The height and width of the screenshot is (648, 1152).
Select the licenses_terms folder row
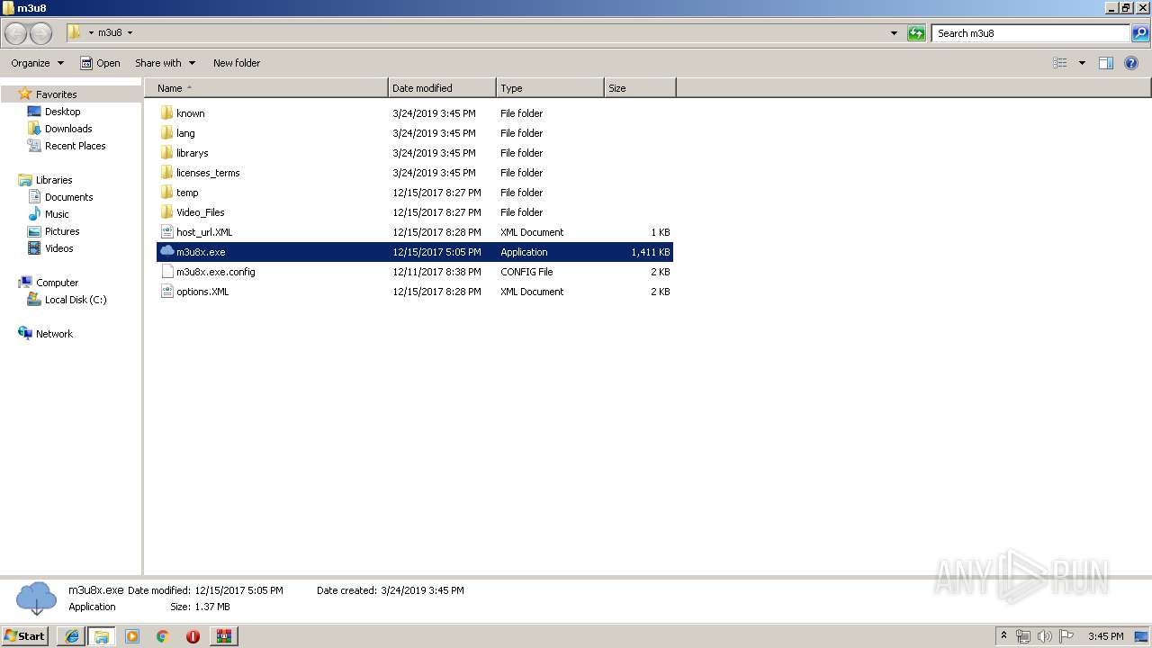coord(415,173)
